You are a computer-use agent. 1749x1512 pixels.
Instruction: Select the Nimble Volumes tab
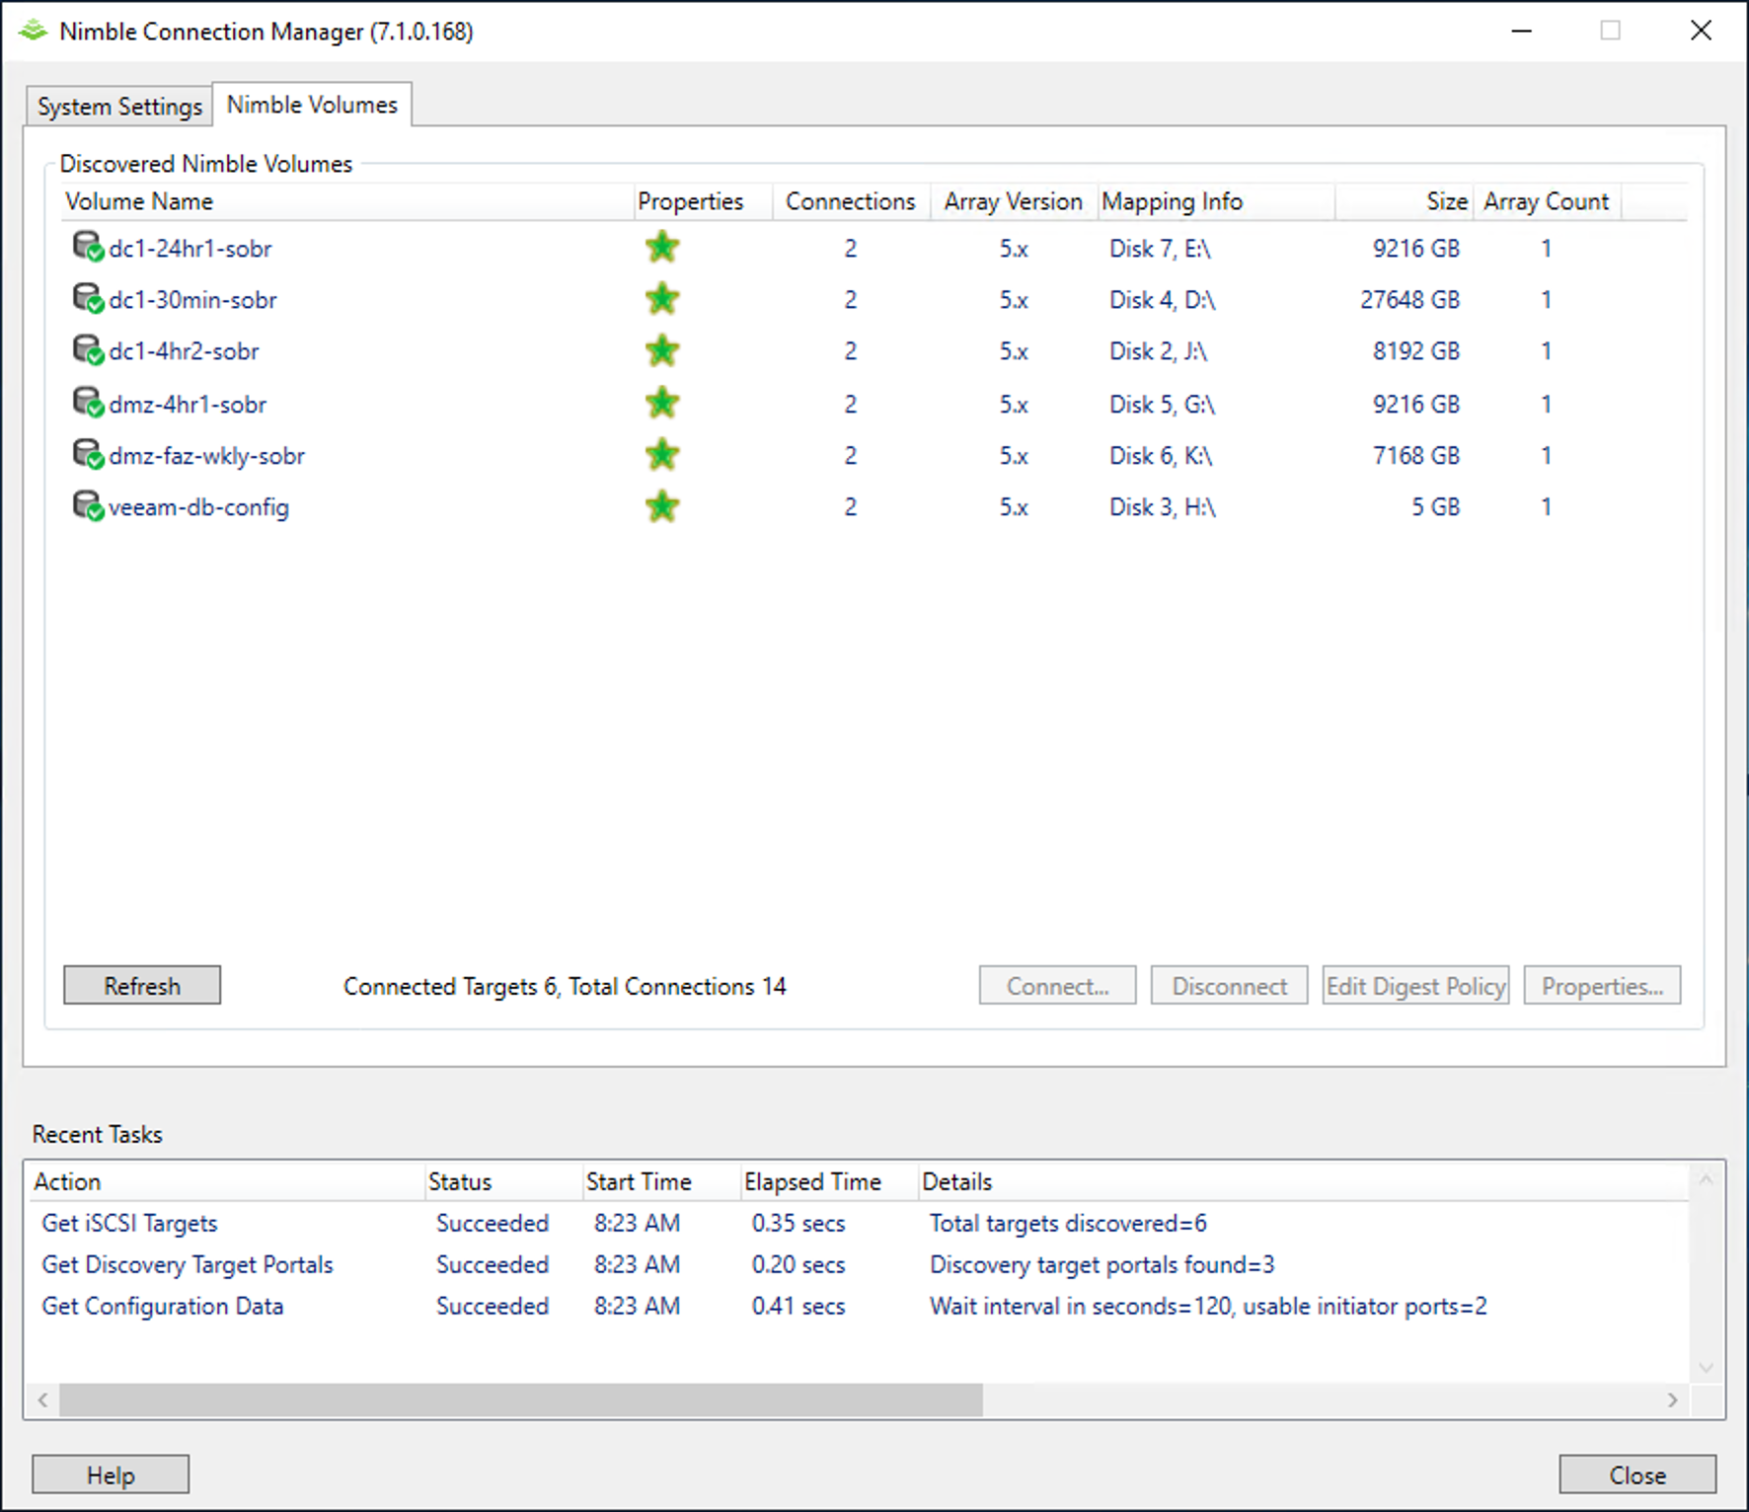click(312, 105)
